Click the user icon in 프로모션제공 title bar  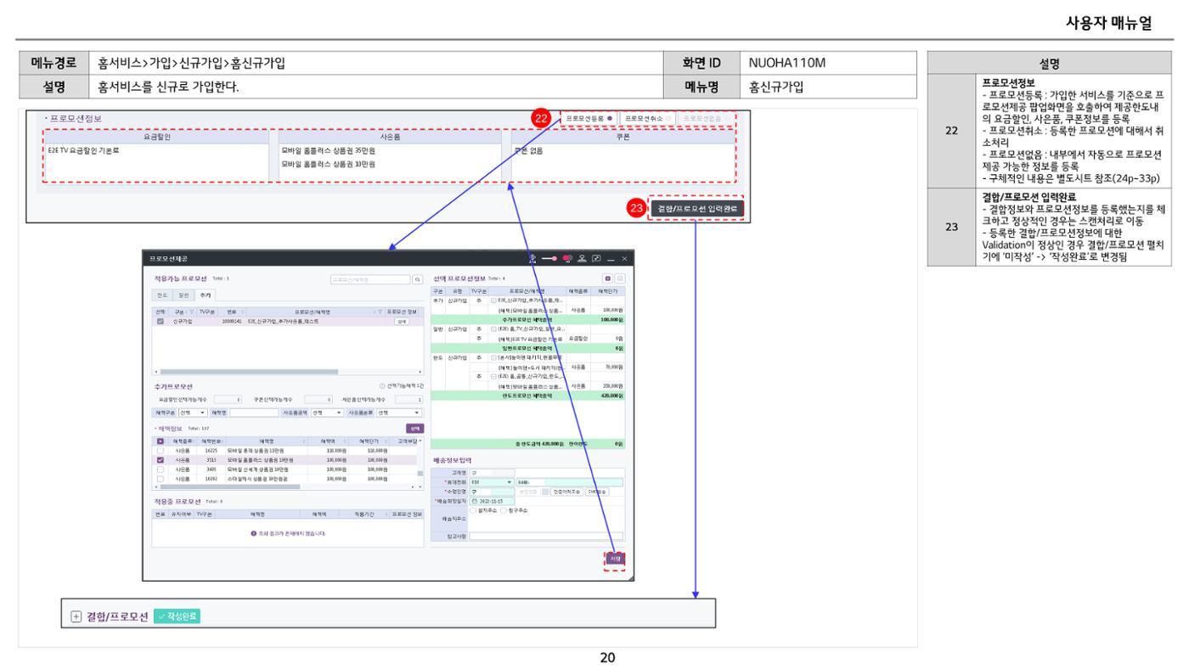[583, 257]
